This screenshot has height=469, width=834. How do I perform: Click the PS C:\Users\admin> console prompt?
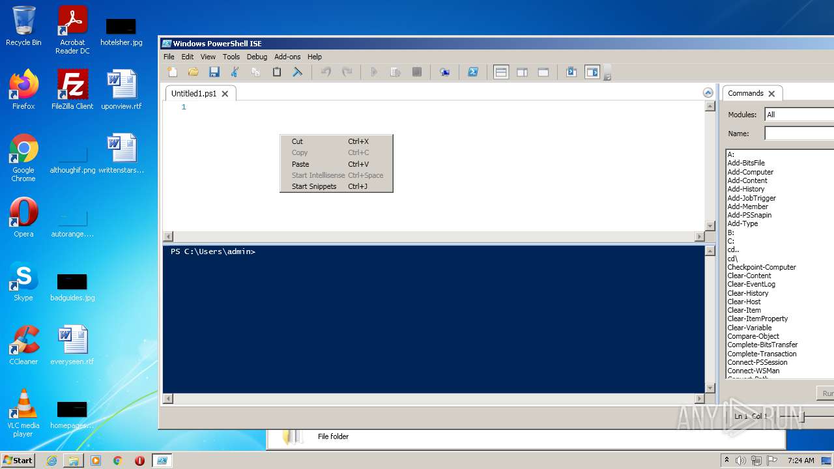point(213,251)
